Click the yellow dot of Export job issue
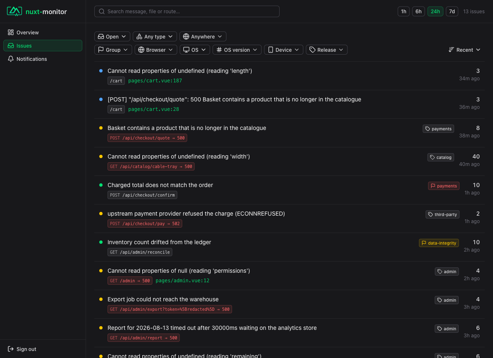 click(x=101, y=299)
